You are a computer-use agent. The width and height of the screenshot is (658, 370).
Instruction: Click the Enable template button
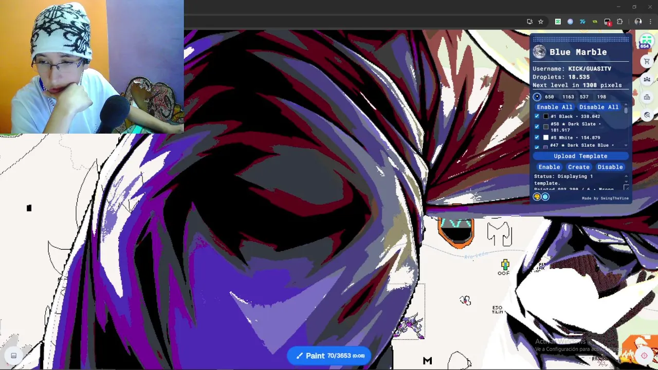[x=549, y=167]
